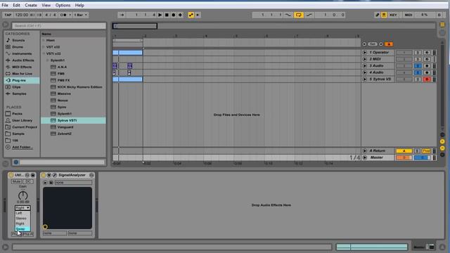The width and height of the screenshot is (450, 253).
Task: Click the Utility Mute button
Action: pos(16,181)
